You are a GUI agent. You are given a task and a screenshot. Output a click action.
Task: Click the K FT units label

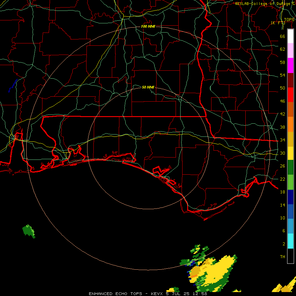[278, 23]
